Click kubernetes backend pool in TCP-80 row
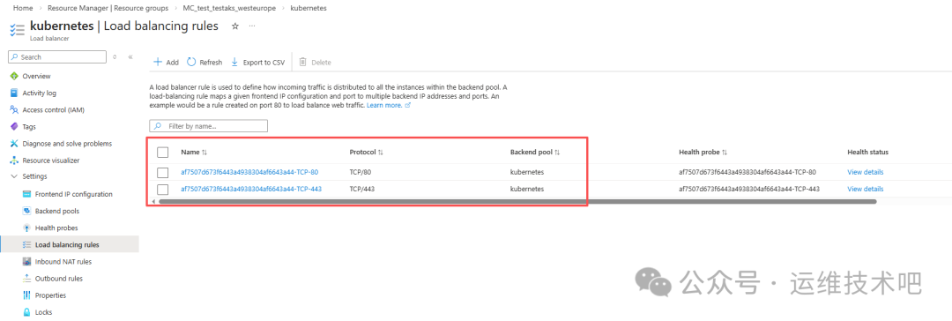This screenshot has width=952, height=321. (527, 172)
